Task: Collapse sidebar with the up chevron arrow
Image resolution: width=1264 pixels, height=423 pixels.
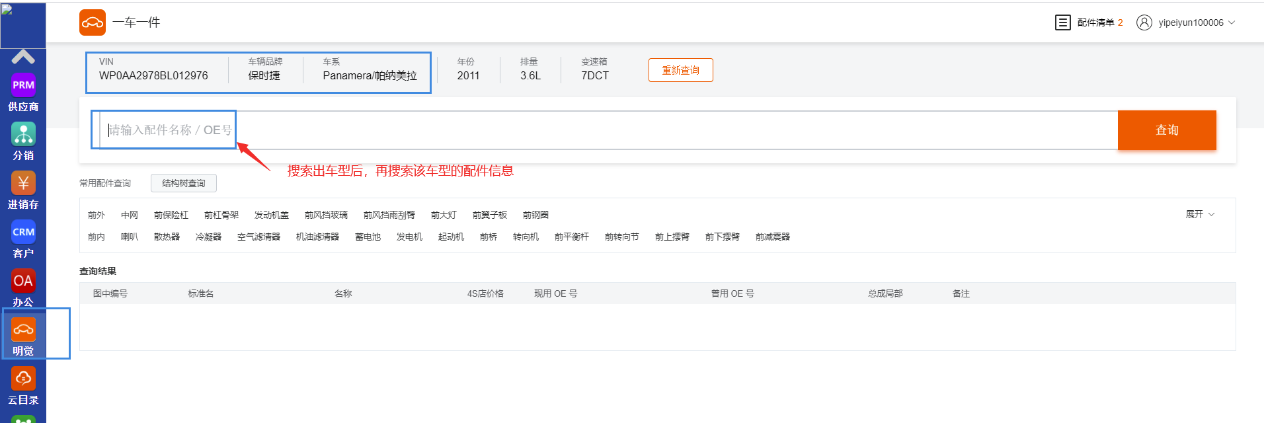Action: click(x=23, y=57)
